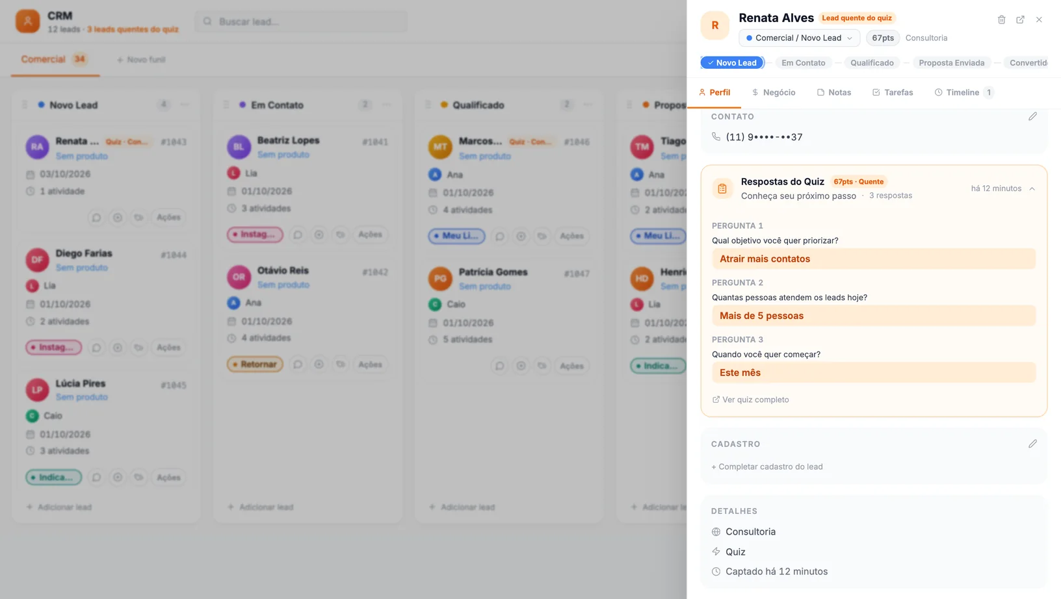Screen dimensions: 1061x599
Task: Click the add icon on Diego Farias card
Action: click(118, 348)
